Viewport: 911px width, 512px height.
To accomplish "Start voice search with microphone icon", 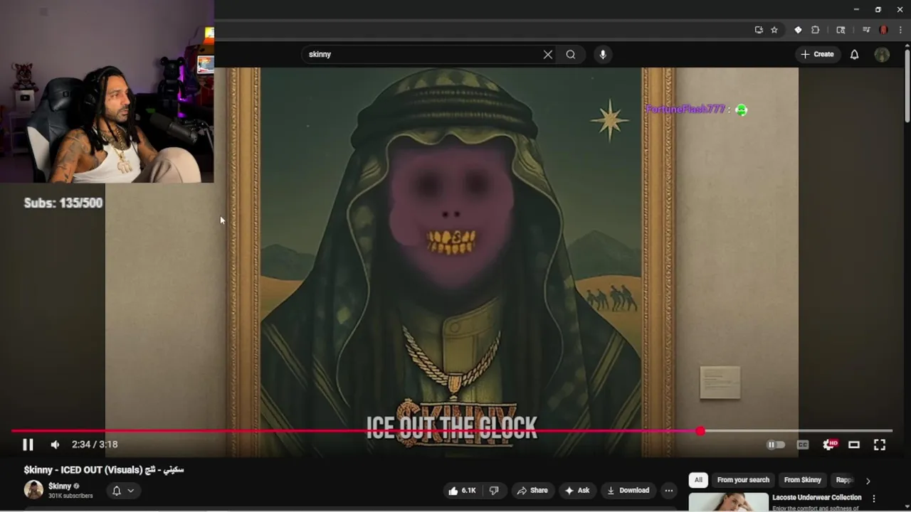I will tap(603, 54).
